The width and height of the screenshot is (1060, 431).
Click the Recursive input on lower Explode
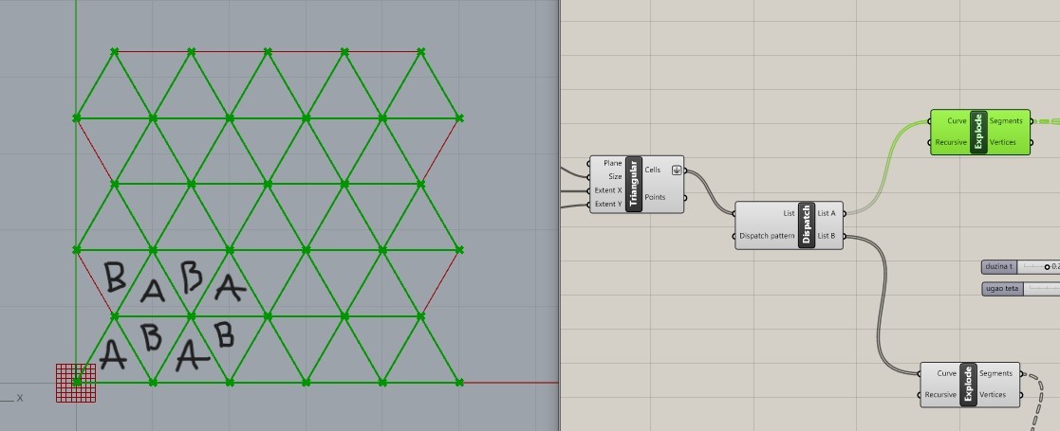coord(940,395)
